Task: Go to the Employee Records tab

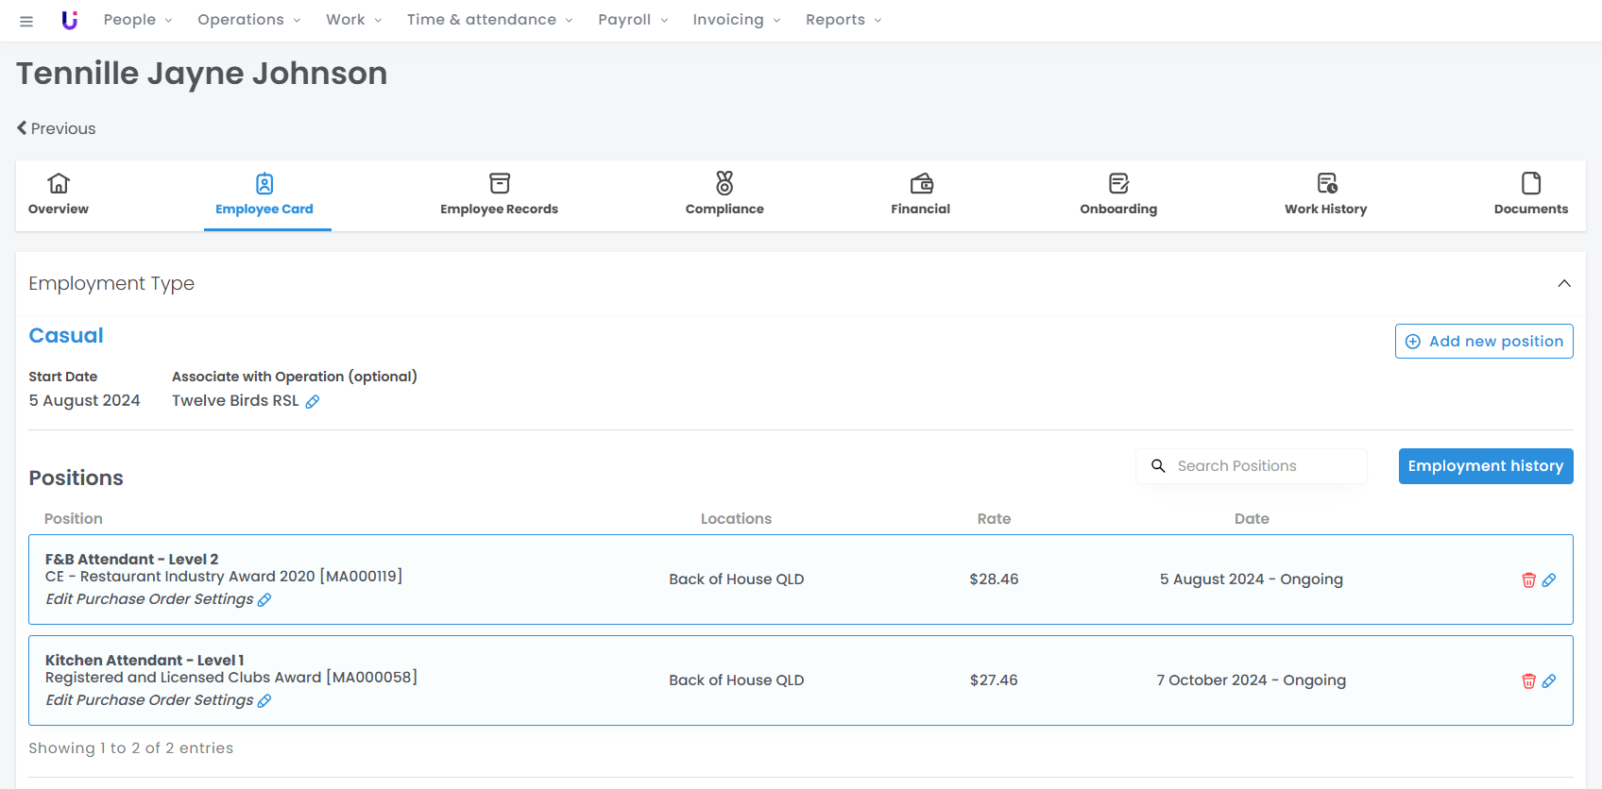Action: tap(499, 194)
